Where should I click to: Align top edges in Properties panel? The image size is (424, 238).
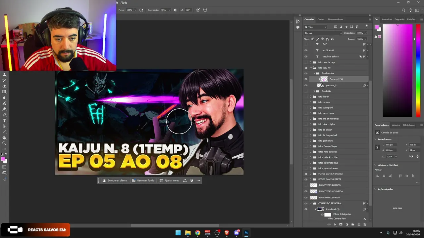coord(400,176)
